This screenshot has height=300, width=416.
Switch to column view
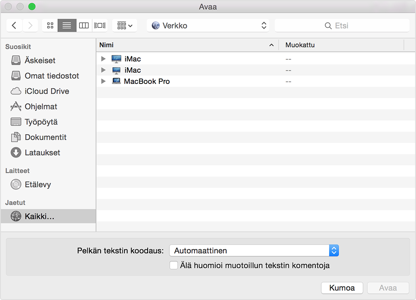(x=84, y=25)
